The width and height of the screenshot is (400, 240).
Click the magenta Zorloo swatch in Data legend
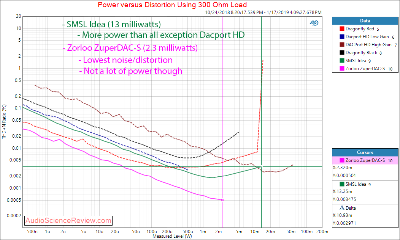tap(342, 69)
